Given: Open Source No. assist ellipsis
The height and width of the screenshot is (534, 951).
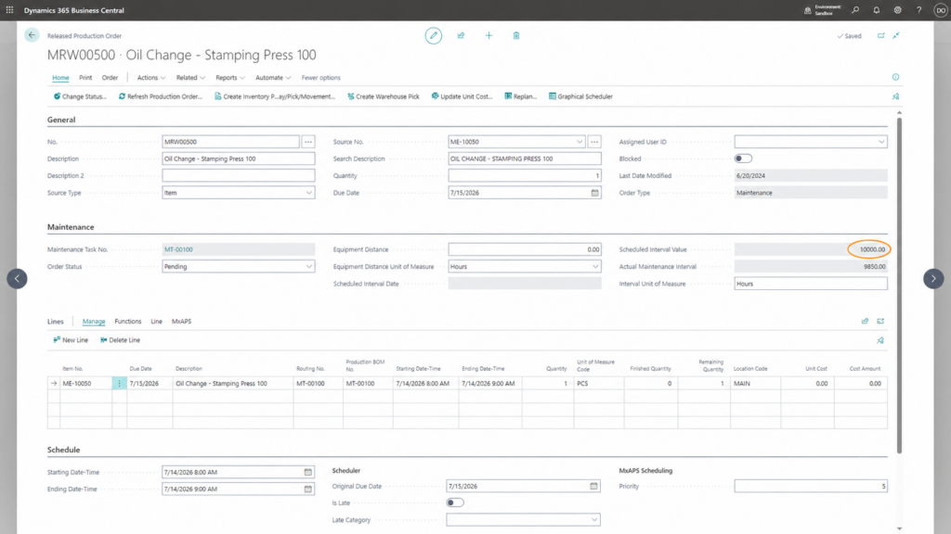Looking at the screenshot, I should pyautogui.click(x=594, y=142).
